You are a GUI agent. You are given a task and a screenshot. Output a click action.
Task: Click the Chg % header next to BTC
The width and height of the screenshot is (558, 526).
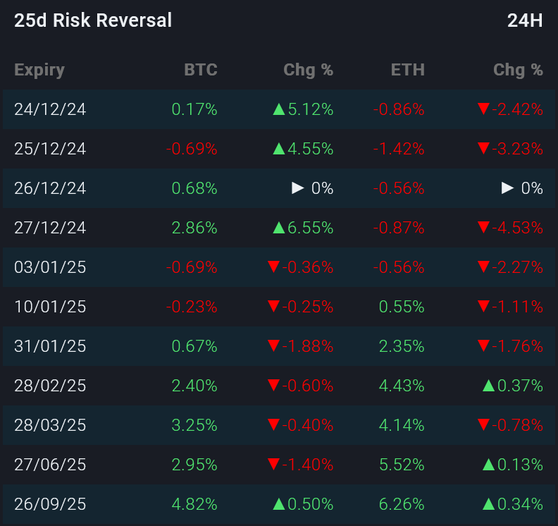coord(308,70)
